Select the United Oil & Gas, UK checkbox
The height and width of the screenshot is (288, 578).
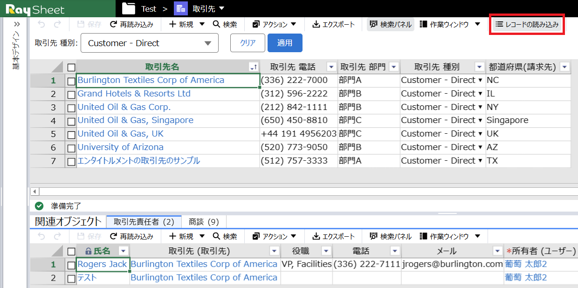coord(71,135)
